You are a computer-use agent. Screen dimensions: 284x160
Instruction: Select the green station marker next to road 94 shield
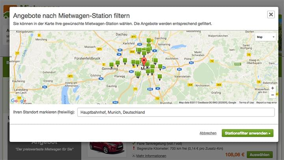coord(160,67)
